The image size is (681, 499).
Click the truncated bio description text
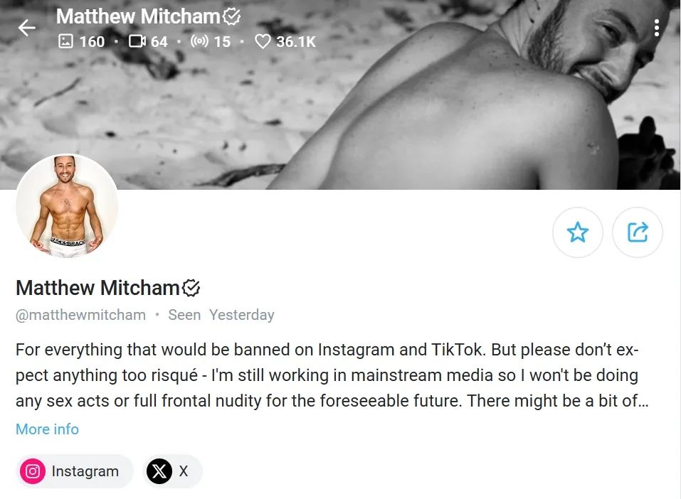tap(327, 375)
